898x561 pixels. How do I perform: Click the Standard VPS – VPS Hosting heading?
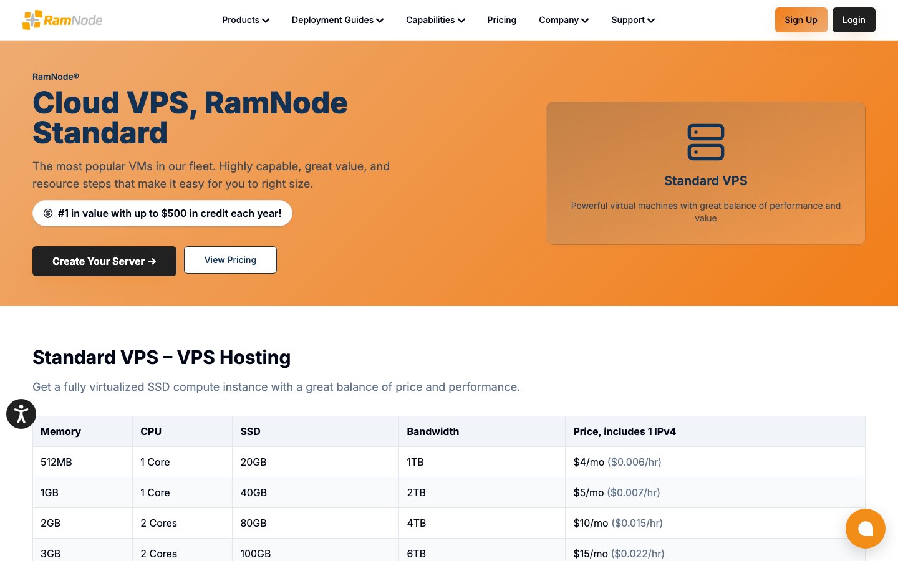pos(162,357)
